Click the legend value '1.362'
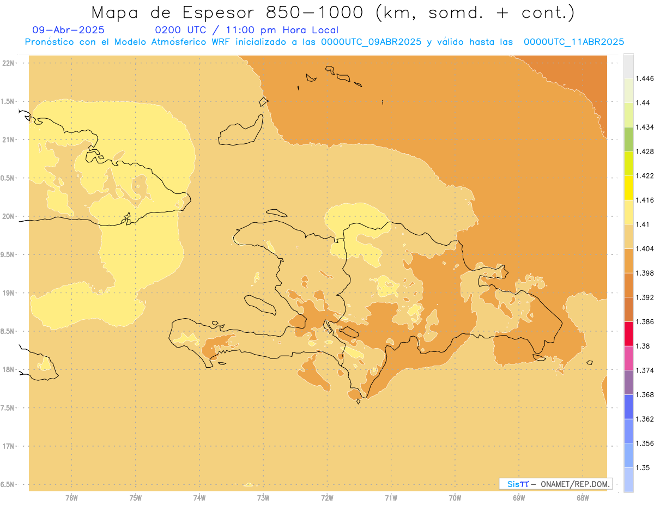 click(645, 419)
